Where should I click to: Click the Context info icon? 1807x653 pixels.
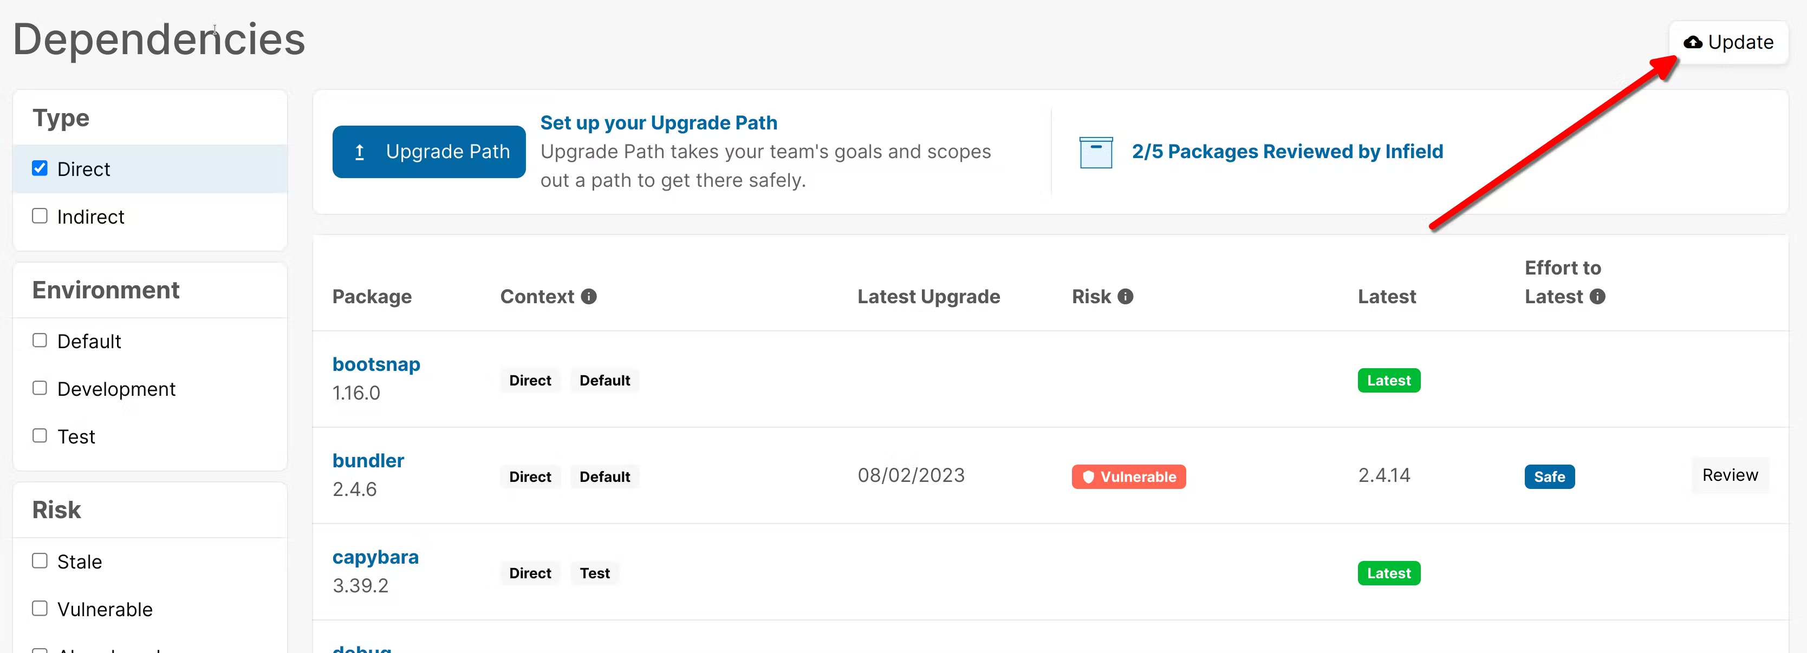point(589,297)
